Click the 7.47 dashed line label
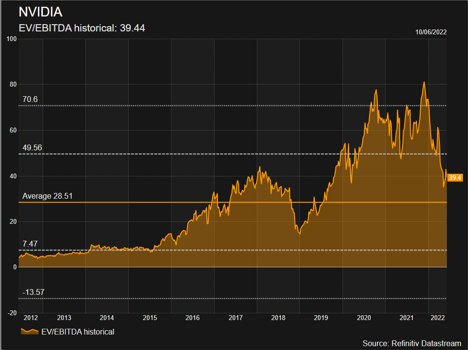Viewport: 468px width, 350px height. (30, 244)
